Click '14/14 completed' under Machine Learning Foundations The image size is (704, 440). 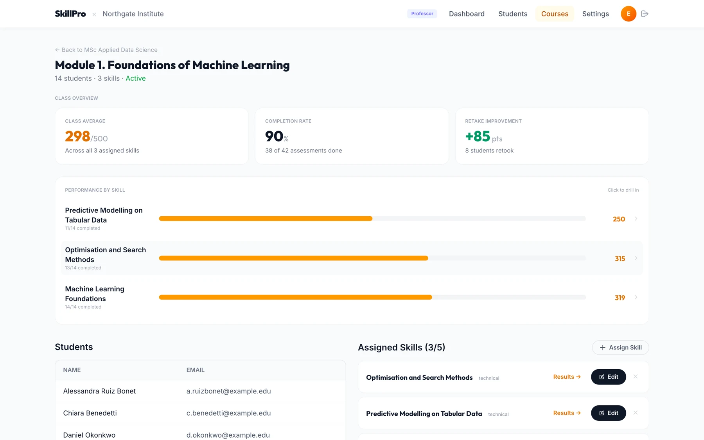click(x=83, y=307)
